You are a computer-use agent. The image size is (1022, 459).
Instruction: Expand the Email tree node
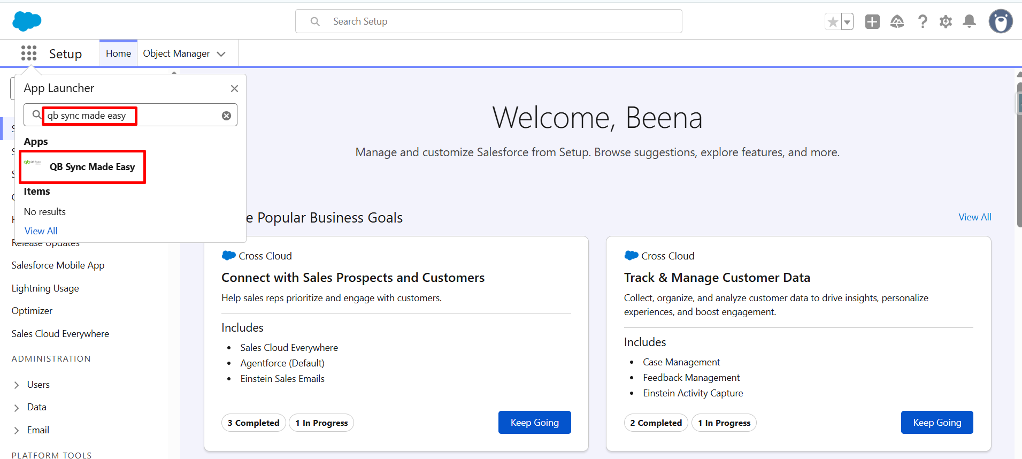click(17, 431)
